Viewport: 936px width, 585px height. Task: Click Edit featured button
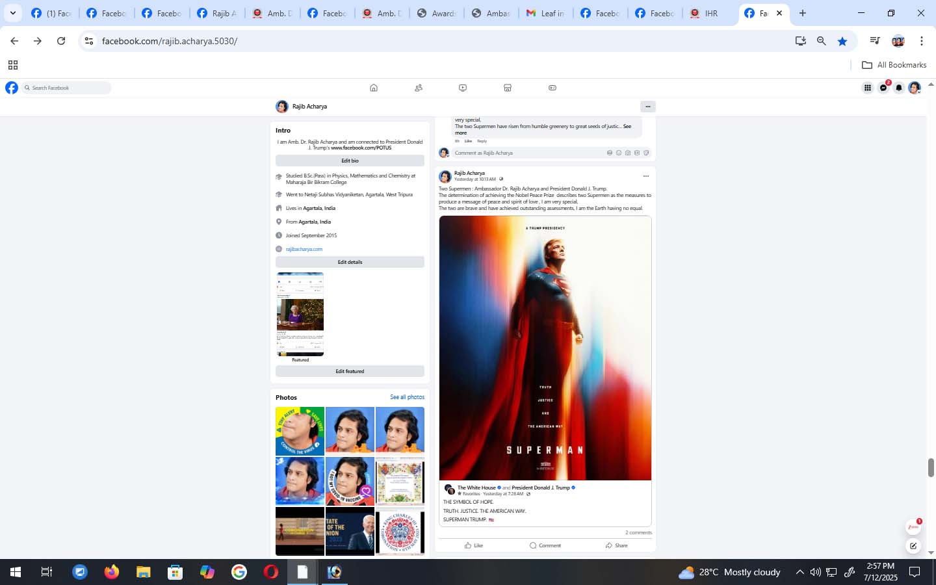(x=350, y=371)
